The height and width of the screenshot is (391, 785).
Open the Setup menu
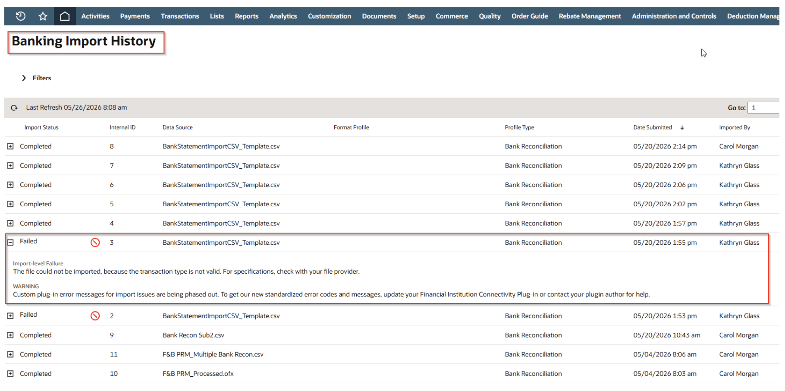[416, 16]
